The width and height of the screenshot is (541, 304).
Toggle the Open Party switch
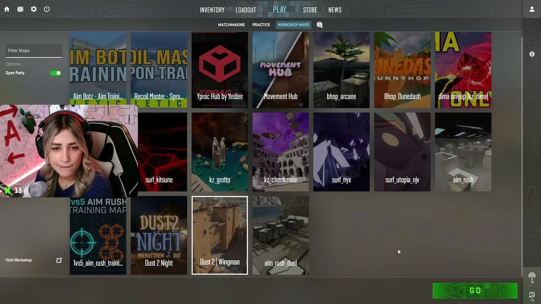pos(56,73)
